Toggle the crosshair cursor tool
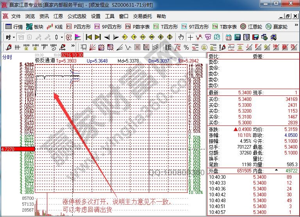300x217 pixels. pos(190,37)
